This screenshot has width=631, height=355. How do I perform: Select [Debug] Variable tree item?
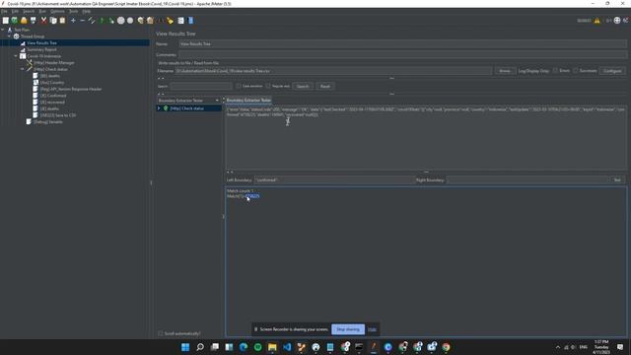(x=48, y=122)
